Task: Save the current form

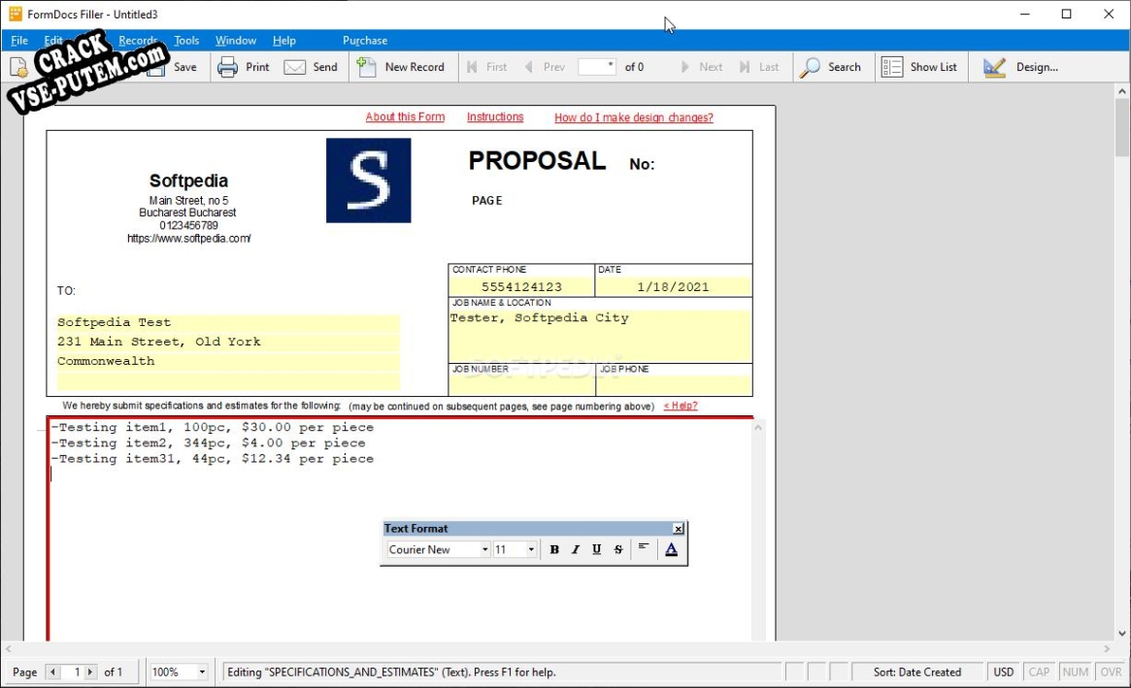Action: (173, 67)
